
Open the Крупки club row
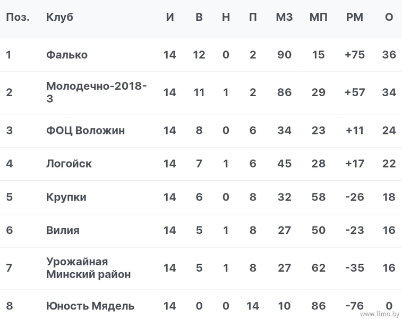201,197
